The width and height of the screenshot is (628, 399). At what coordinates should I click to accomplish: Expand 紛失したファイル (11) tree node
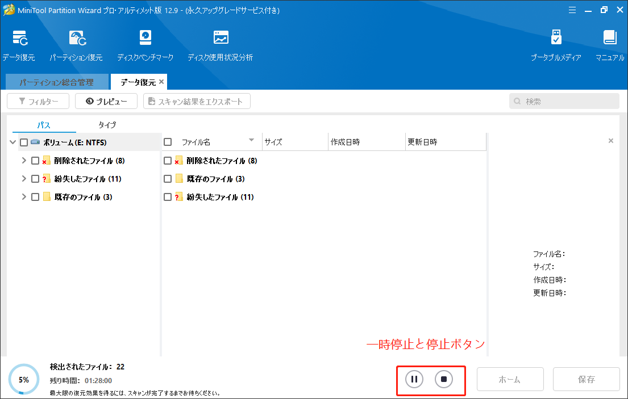pos(24,178)
